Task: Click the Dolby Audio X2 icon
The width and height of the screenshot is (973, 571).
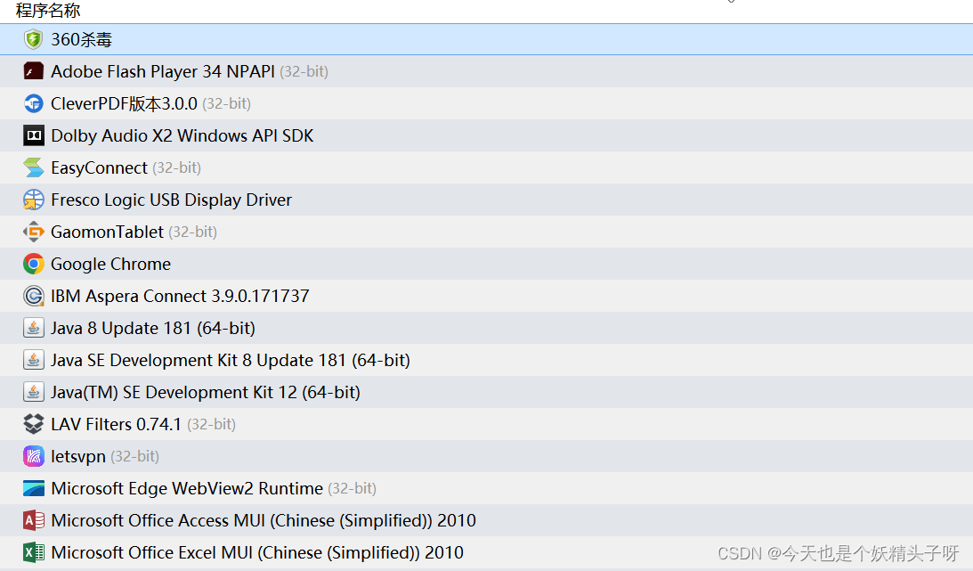Action: [x=34, y=135]
